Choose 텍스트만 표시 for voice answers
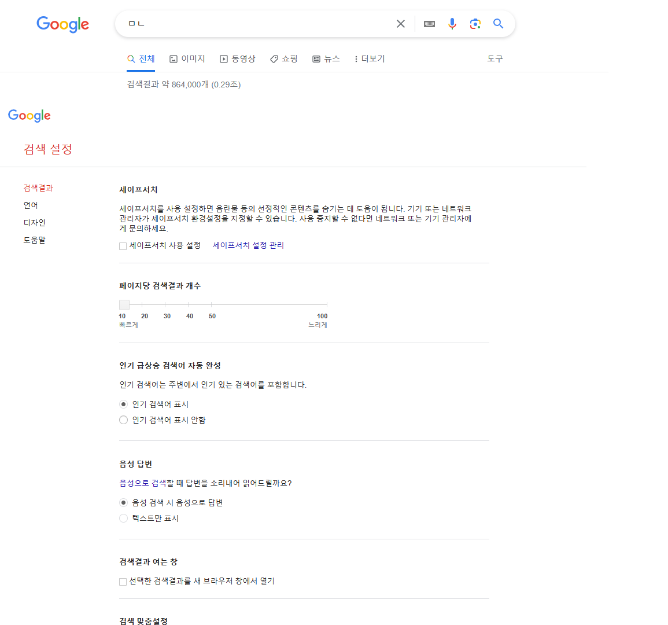This screenshot has height=625, width=668. tap(123, 518)
